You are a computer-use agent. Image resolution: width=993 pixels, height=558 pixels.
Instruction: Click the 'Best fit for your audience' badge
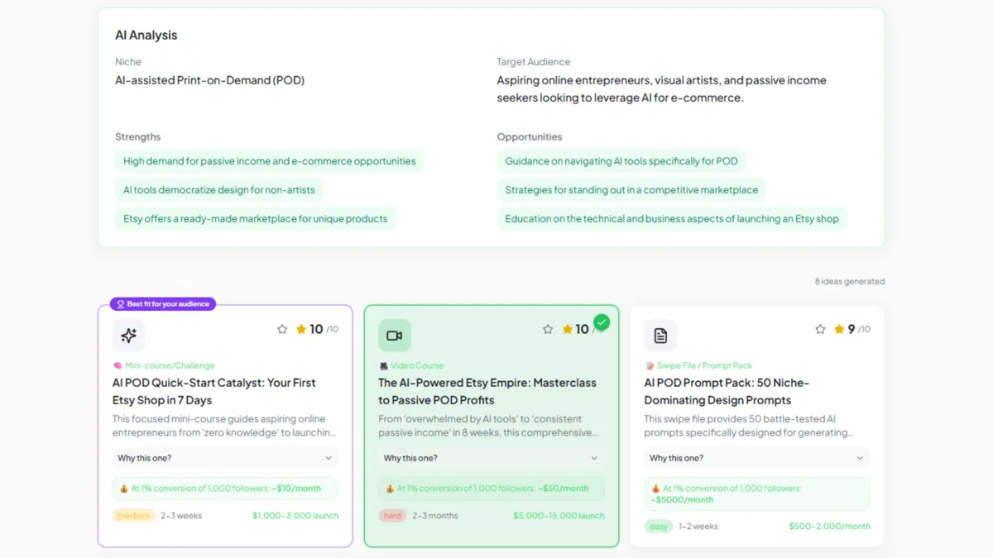coord(163,304)
